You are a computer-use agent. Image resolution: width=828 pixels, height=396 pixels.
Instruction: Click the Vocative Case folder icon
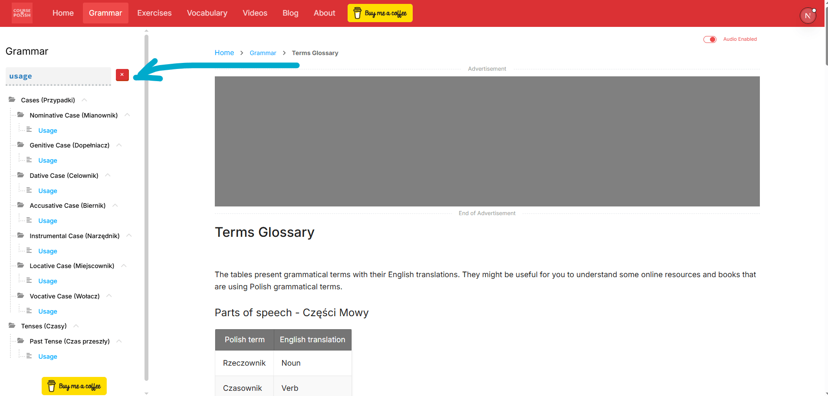pyautogui.click(x=21, y=296)
